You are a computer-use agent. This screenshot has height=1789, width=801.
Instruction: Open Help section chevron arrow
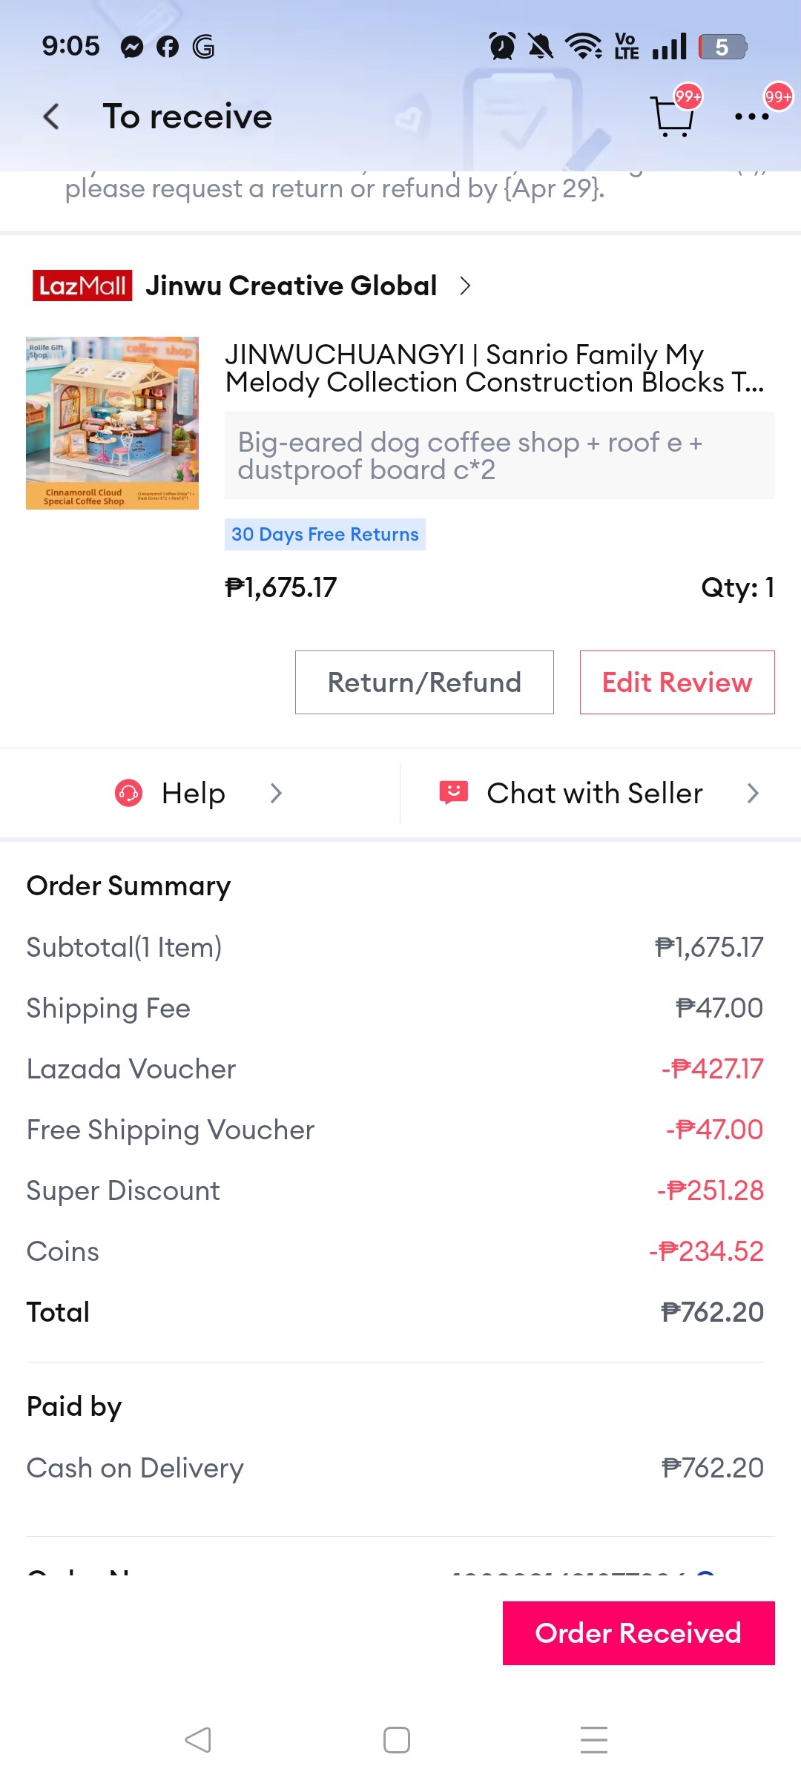(x=276, y=793)
